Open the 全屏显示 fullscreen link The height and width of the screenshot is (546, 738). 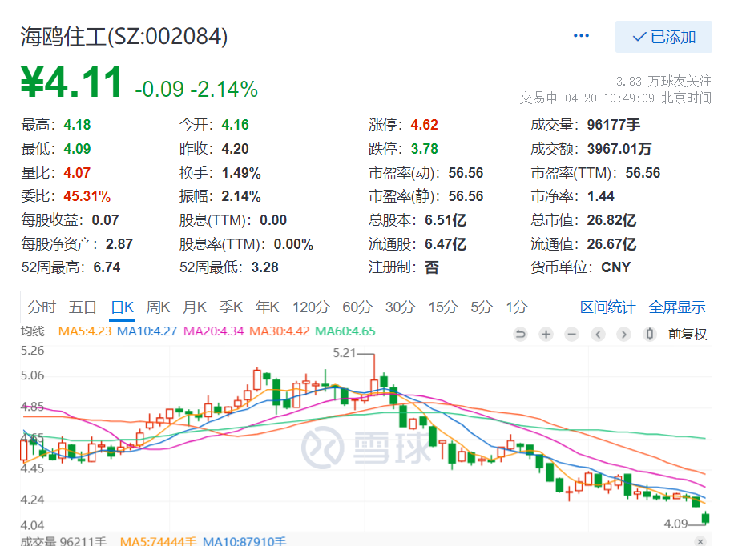tap(677, 307)
